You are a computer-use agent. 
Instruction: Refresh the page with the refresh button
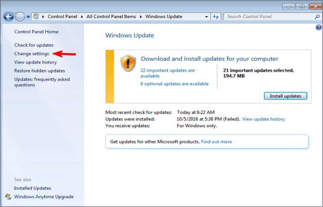215,17
